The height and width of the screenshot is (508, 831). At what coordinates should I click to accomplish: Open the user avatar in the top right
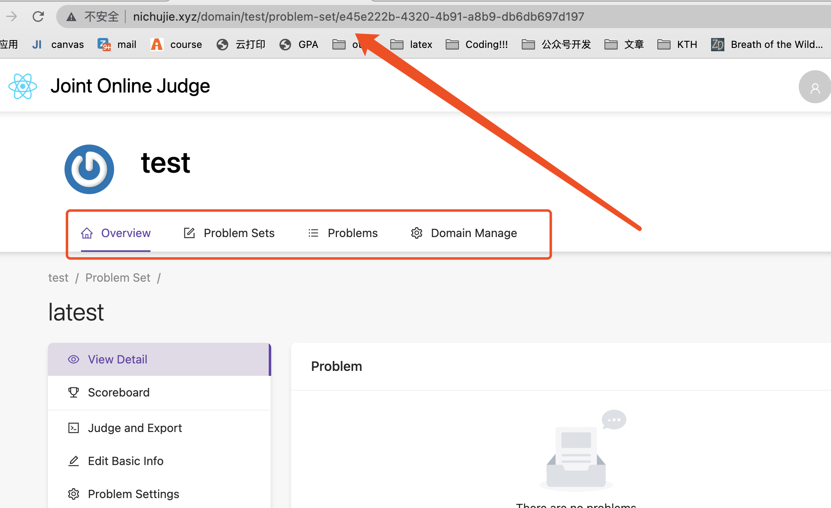pyautogui.click(x=814, y=86)
